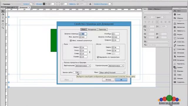Viewport: 188px width, 106px height.
Task: Open the Вертикальная scrollbar dropdown
Action: coord(83,66)
